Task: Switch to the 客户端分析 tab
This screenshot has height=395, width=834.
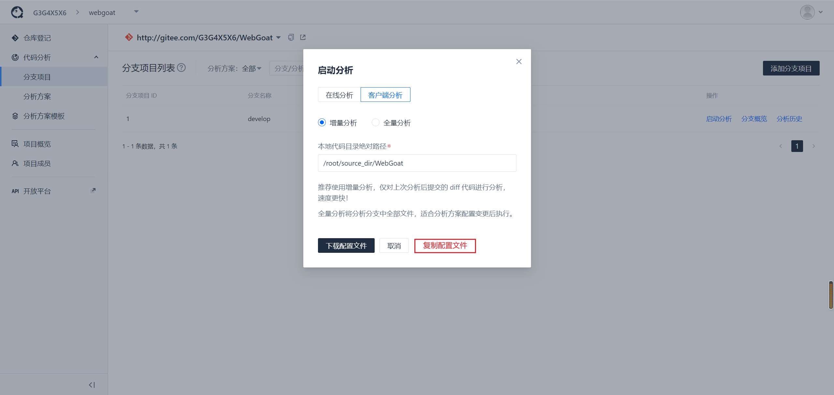Action: click(x=385, y=95)
